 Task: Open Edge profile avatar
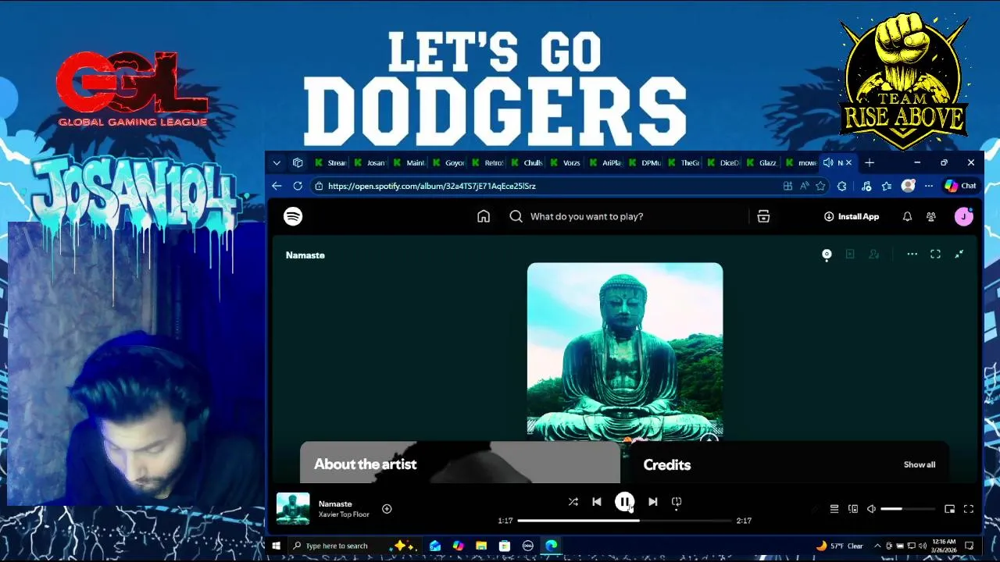click(x=908, y=186)
